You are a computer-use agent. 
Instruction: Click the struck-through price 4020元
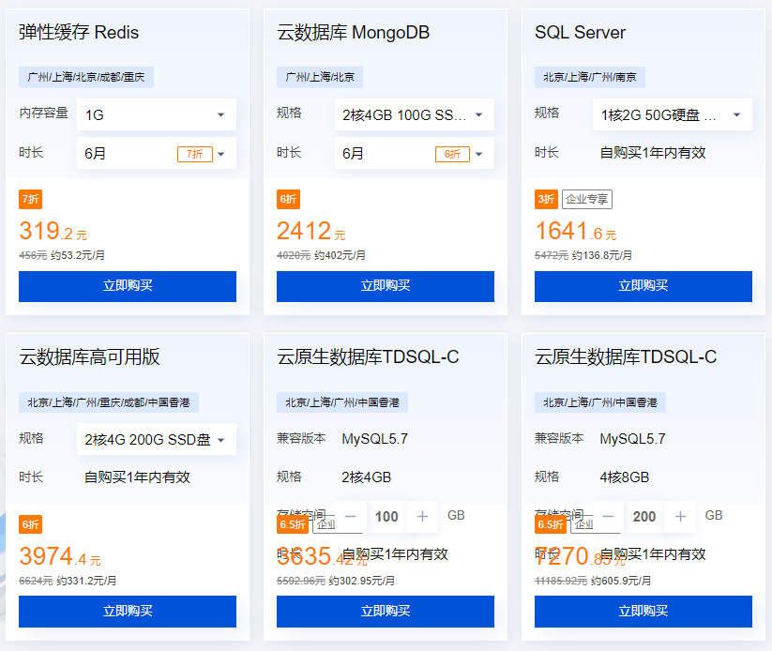click(x=294, y=255)
